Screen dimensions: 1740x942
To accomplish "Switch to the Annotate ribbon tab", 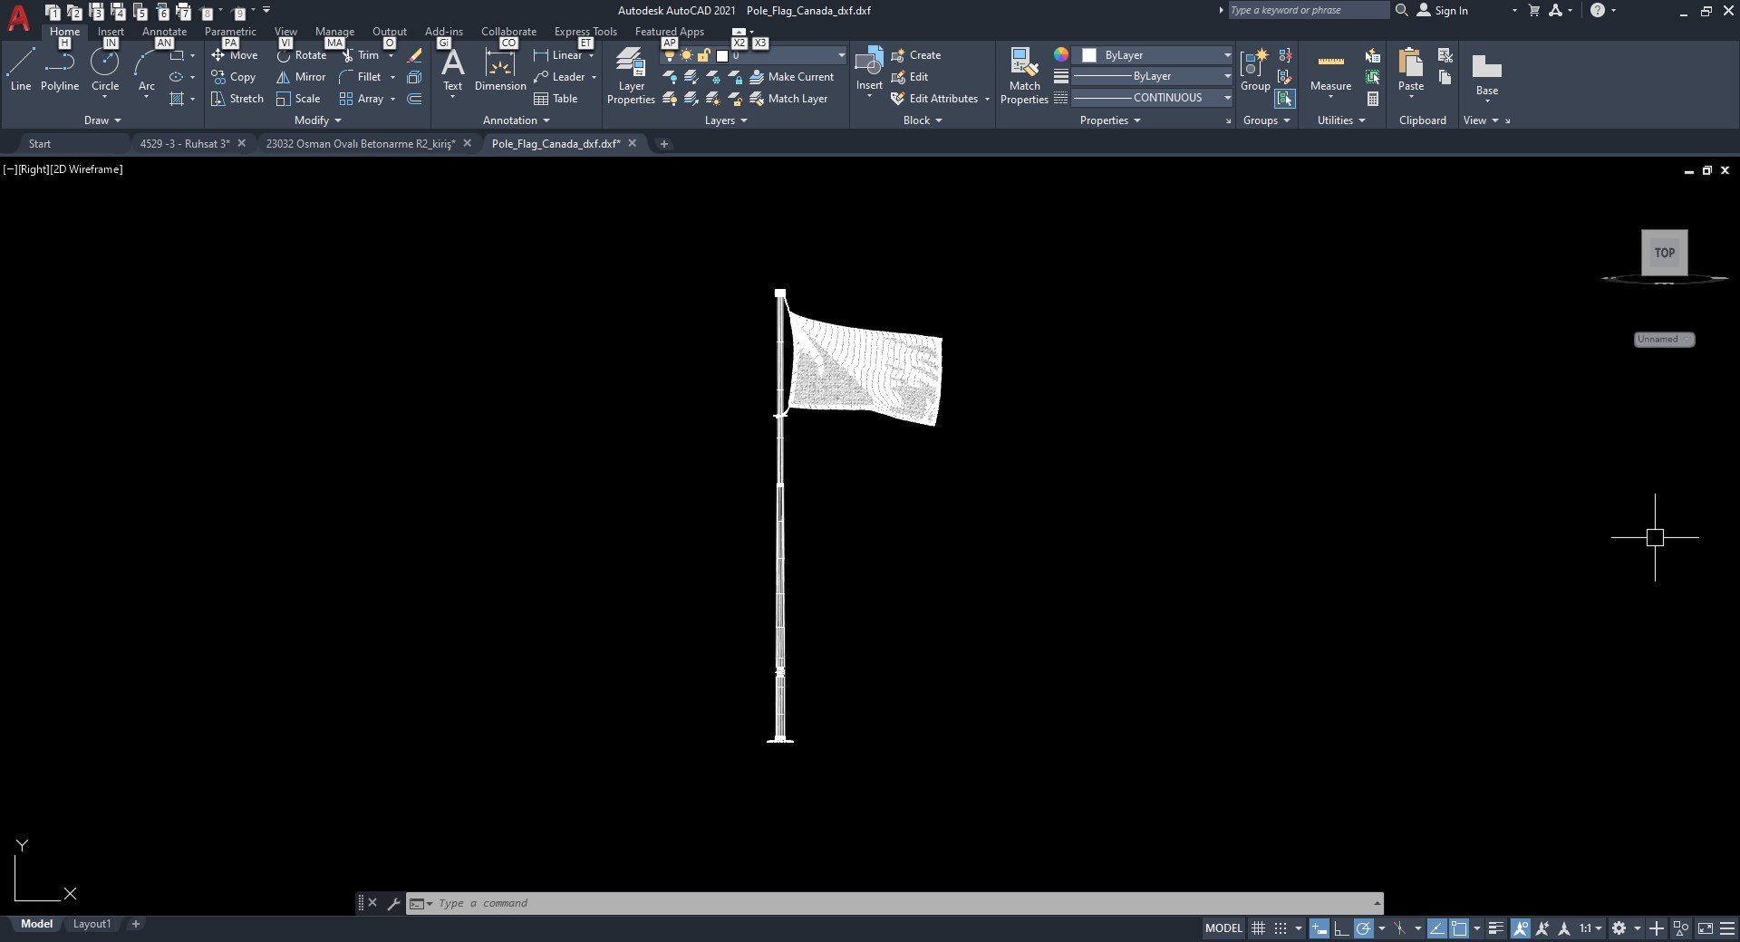I will [164, 32].
